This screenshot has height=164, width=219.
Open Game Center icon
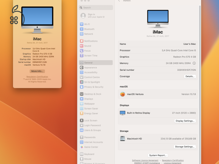tap(82, 147)
